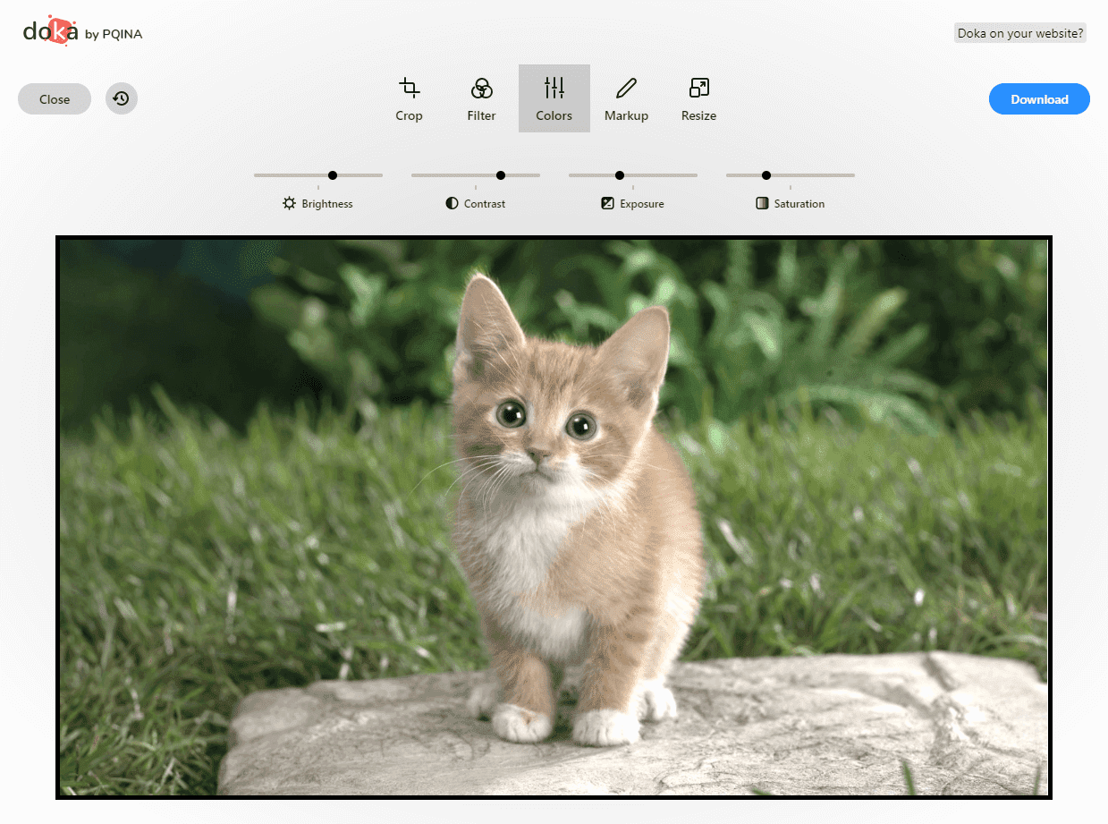
Task: Click the Brightness sun icon
Action: point(289,204)
